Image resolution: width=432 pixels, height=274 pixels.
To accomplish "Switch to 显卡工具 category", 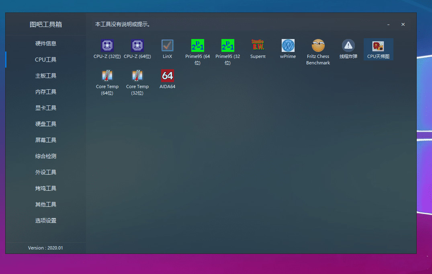I will click(46, 108).
